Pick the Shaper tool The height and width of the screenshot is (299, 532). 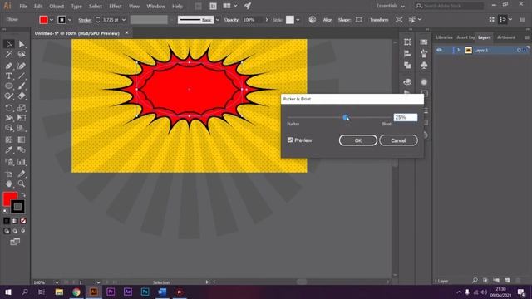tap(9, 96)
